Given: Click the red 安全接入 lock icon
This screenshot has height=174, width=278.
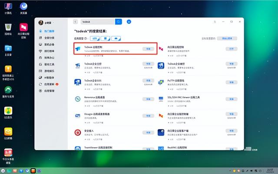Looking at the screenshot, I should [x=78, y=132].
